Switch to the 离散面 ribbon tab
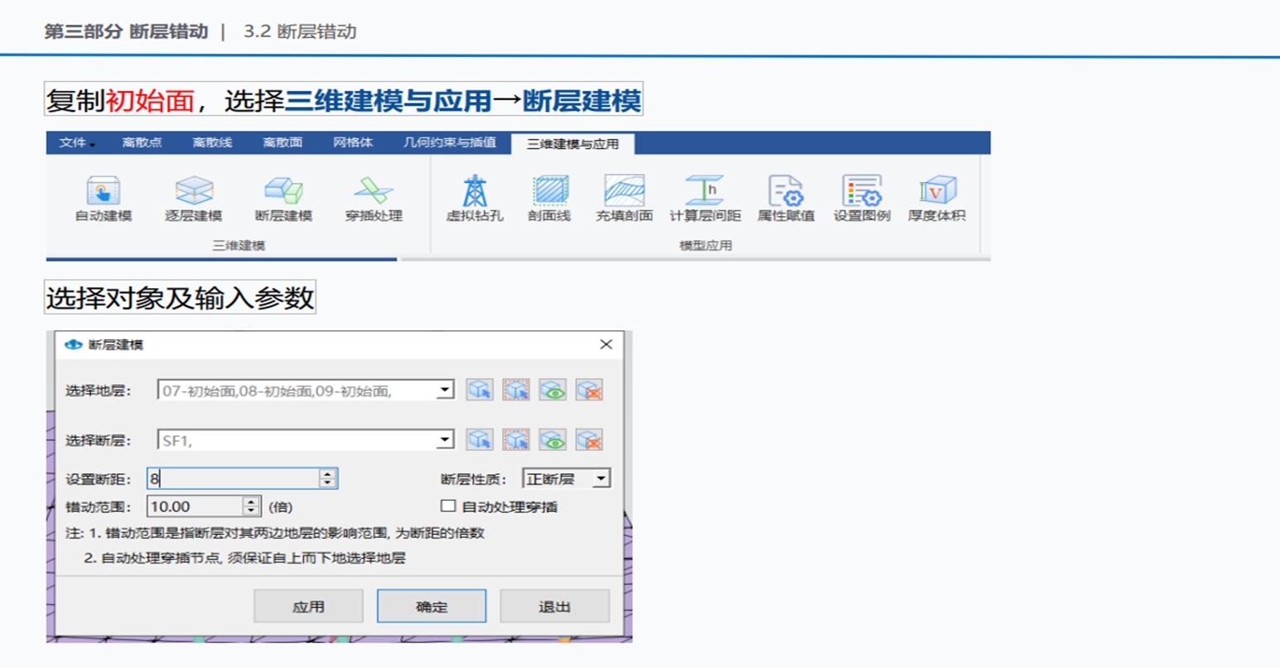The image size is (1280, 668). tap(283, 143)
